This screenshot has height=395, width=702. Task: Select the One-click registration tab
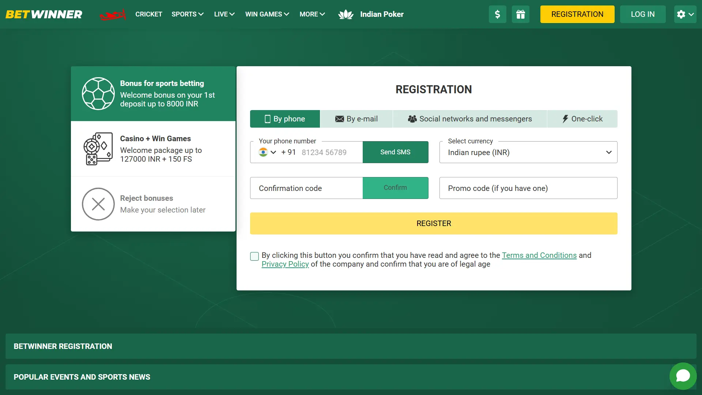click(582, 118)
